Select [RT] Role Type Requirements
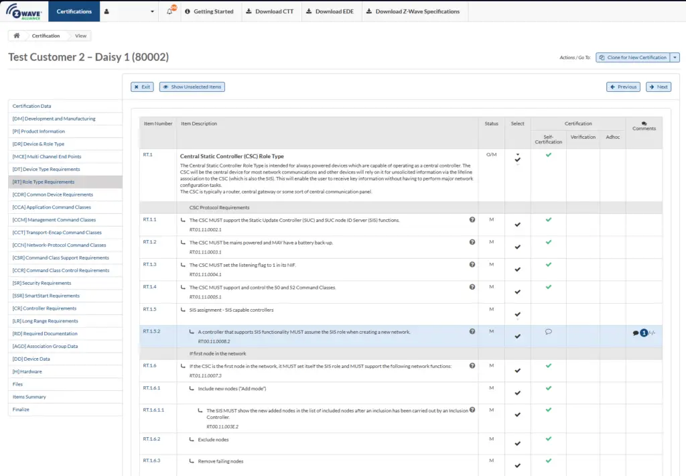The image size is (686, 476). 65,182
